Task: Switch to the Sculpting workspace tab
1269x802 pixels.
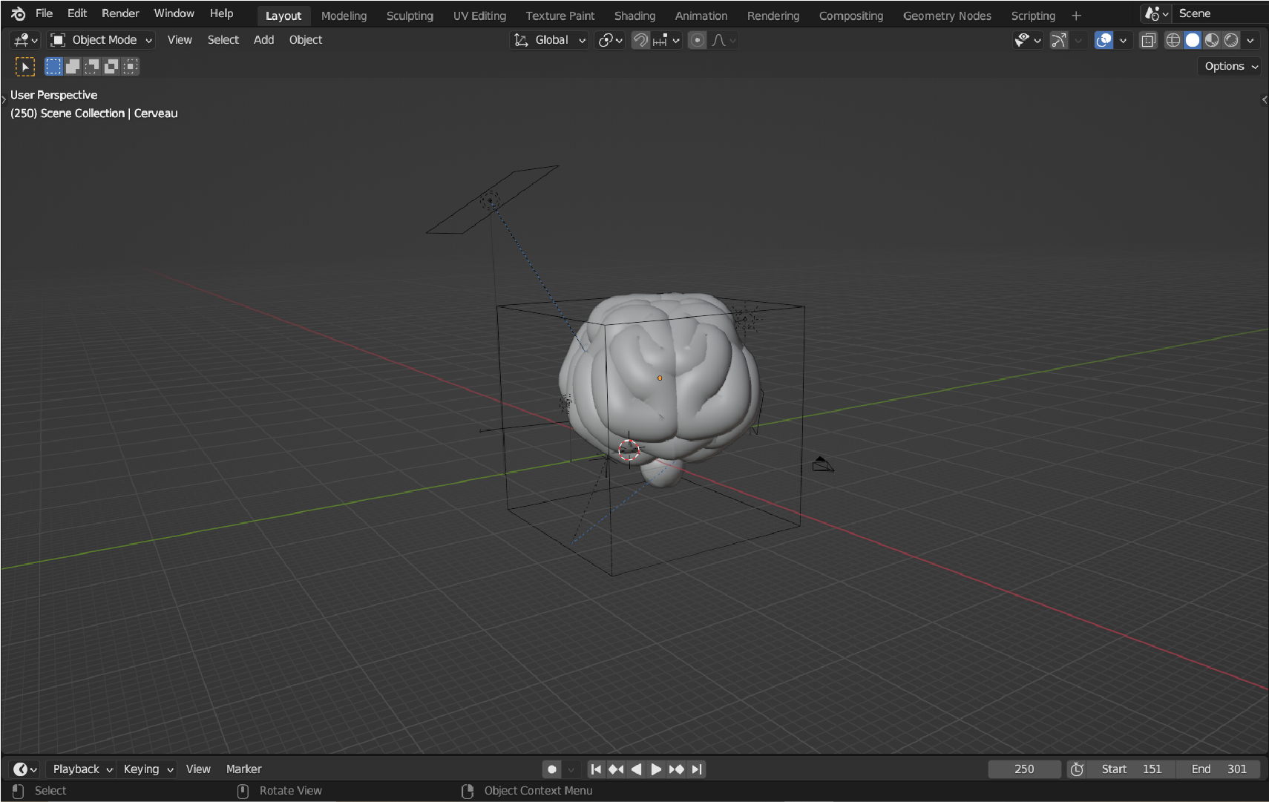Action: (410, 16)
